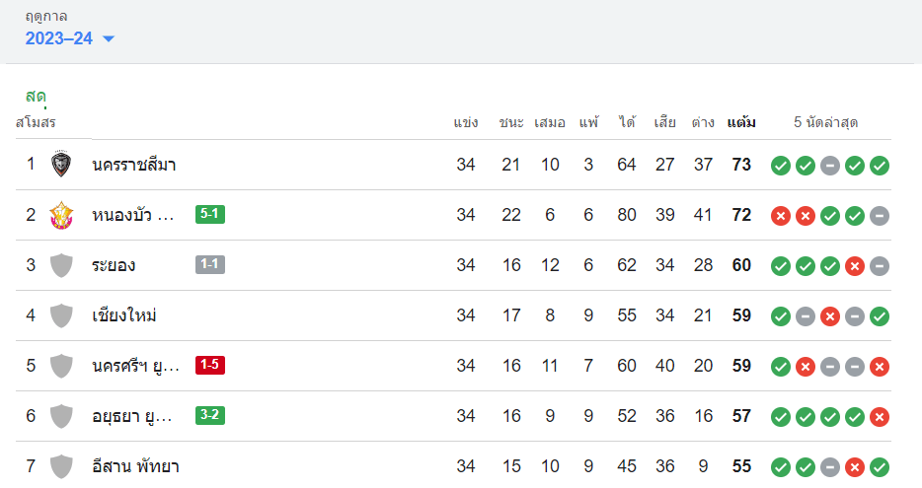Image resolution: width=922 pixels, height=488 pixels.
Task: Click the แต้ม points column header
Action: (x=741, y=123)
